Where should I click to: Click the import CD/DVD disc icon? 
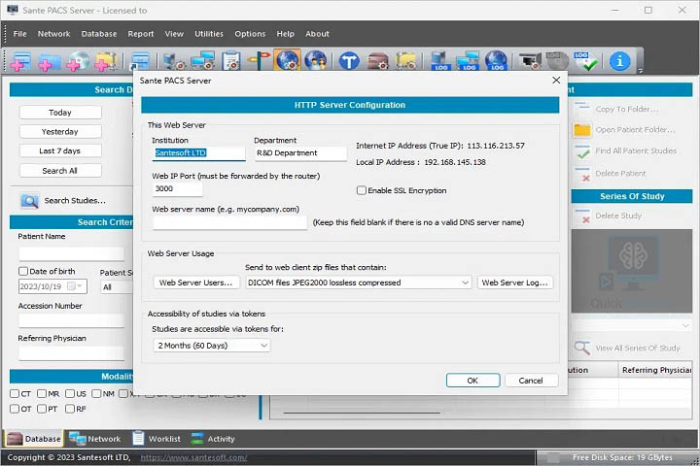[77, 61]
